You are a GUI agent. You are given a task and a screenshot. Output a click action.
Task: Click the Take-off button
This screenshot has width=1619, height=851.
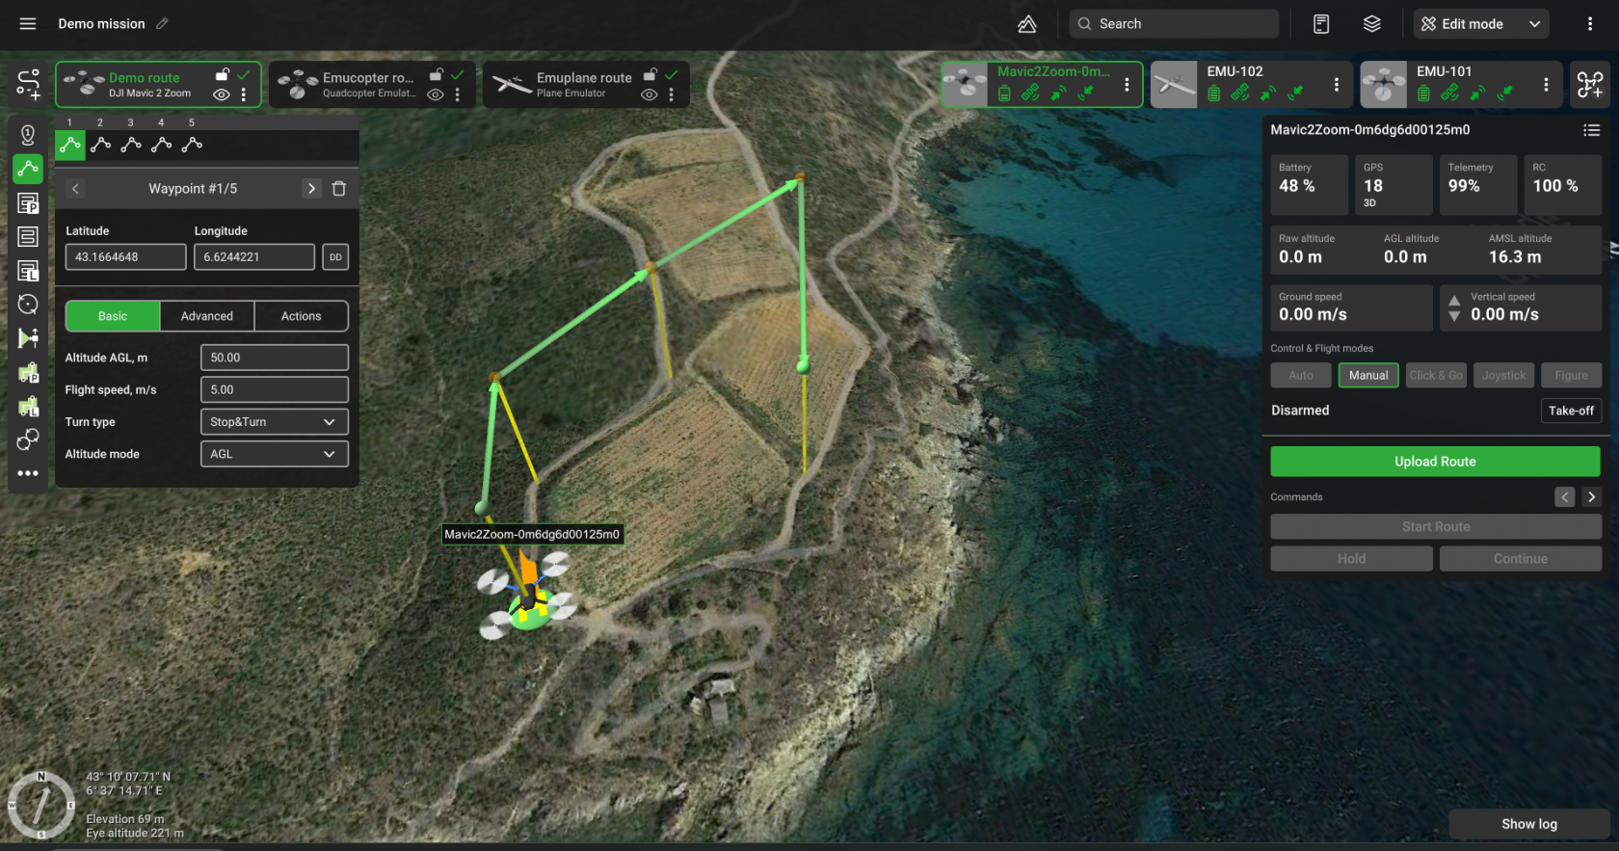[1570, 411]
